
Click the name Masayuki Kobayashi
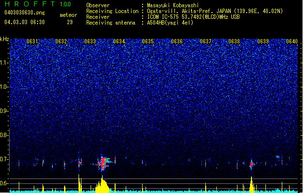(x=173, y=5)
